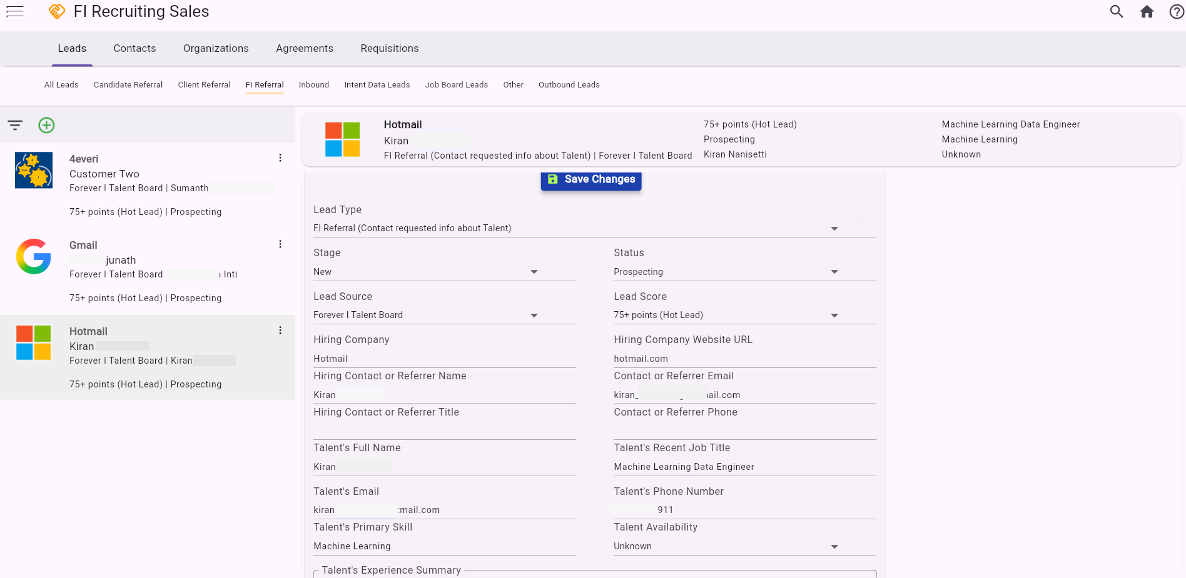The width and height of the screenshot is (1186, 578).
Task: Show the Candidate Referral sub-tab
Action: point(128,85)
